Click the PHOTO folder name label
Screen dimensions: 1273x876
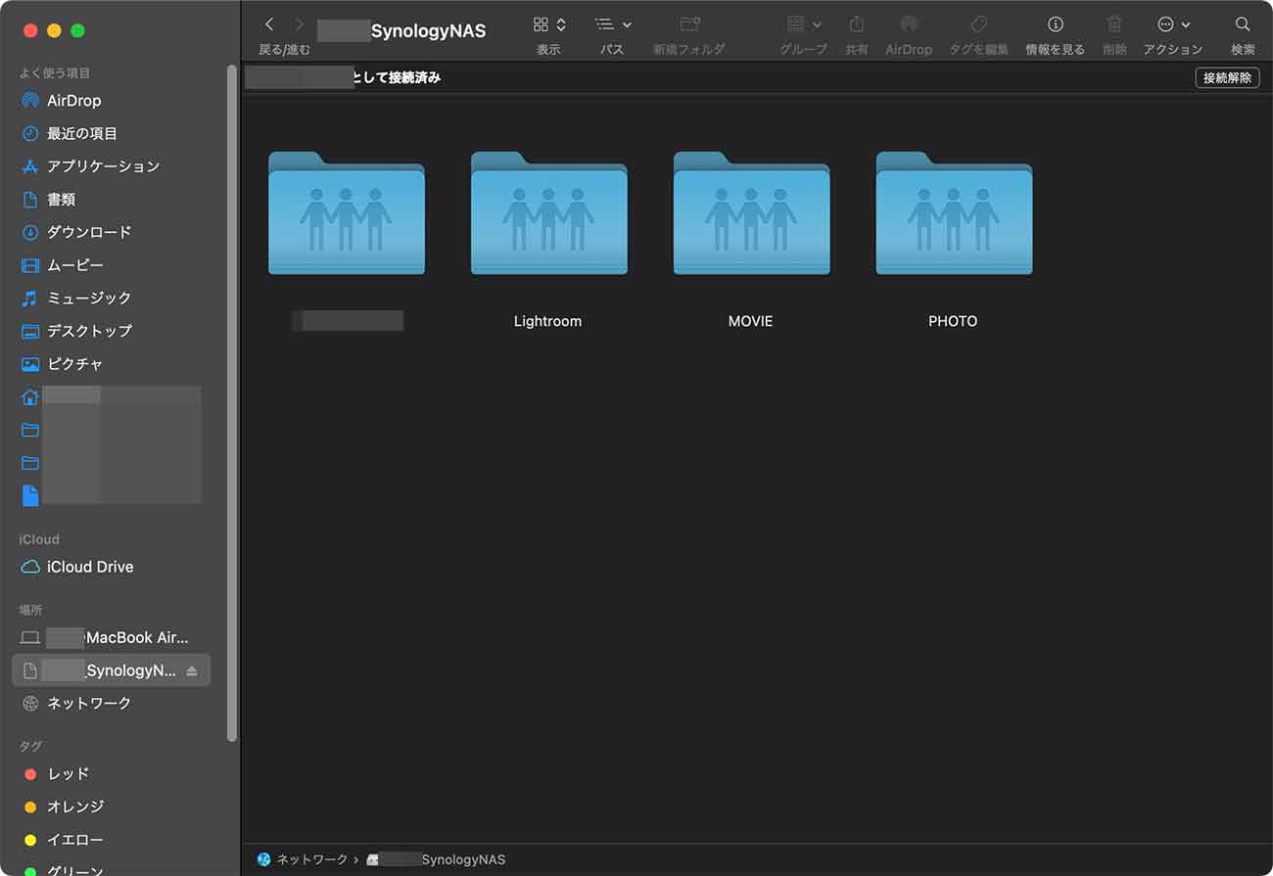(953, 321)
